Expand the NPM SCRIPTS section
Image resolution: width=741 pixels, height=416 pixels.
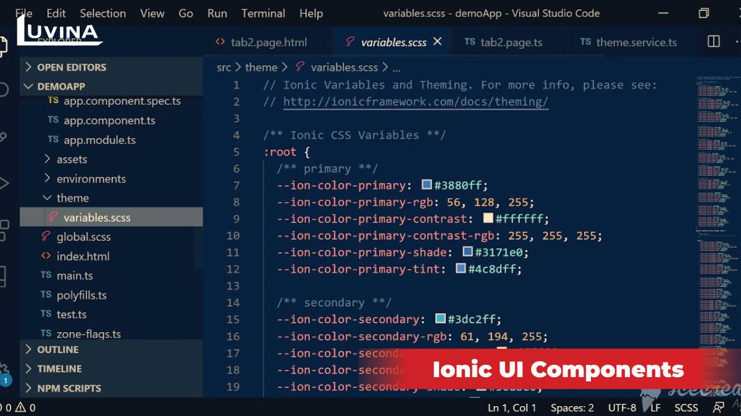click(69, 388)
